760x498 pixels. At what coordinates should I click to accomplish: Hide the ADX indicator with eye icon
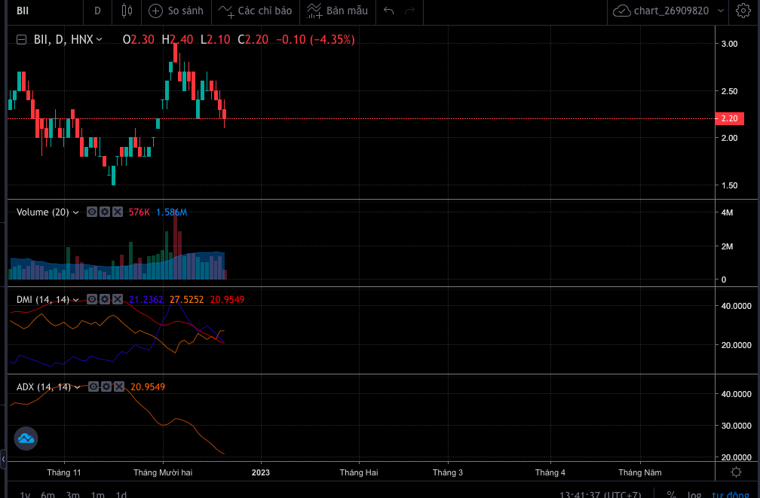(x=93, y=386)
